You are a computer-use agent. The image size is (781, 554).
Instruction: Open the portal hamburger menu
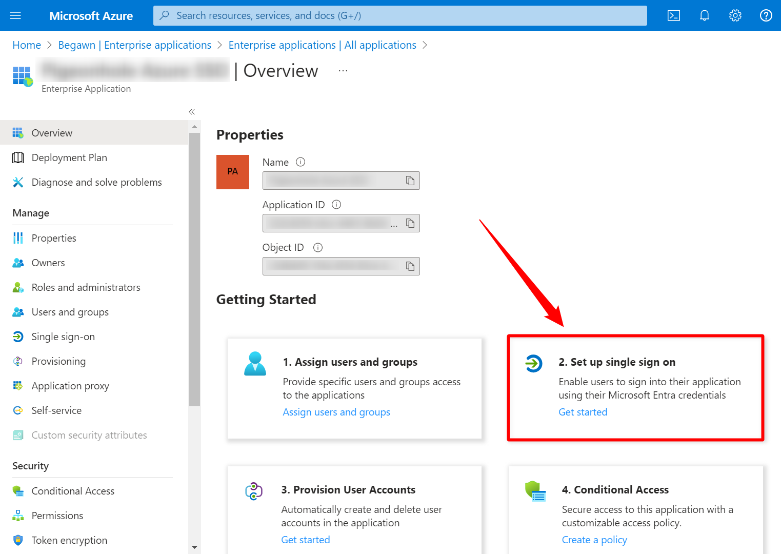click(x=15, y=15)
